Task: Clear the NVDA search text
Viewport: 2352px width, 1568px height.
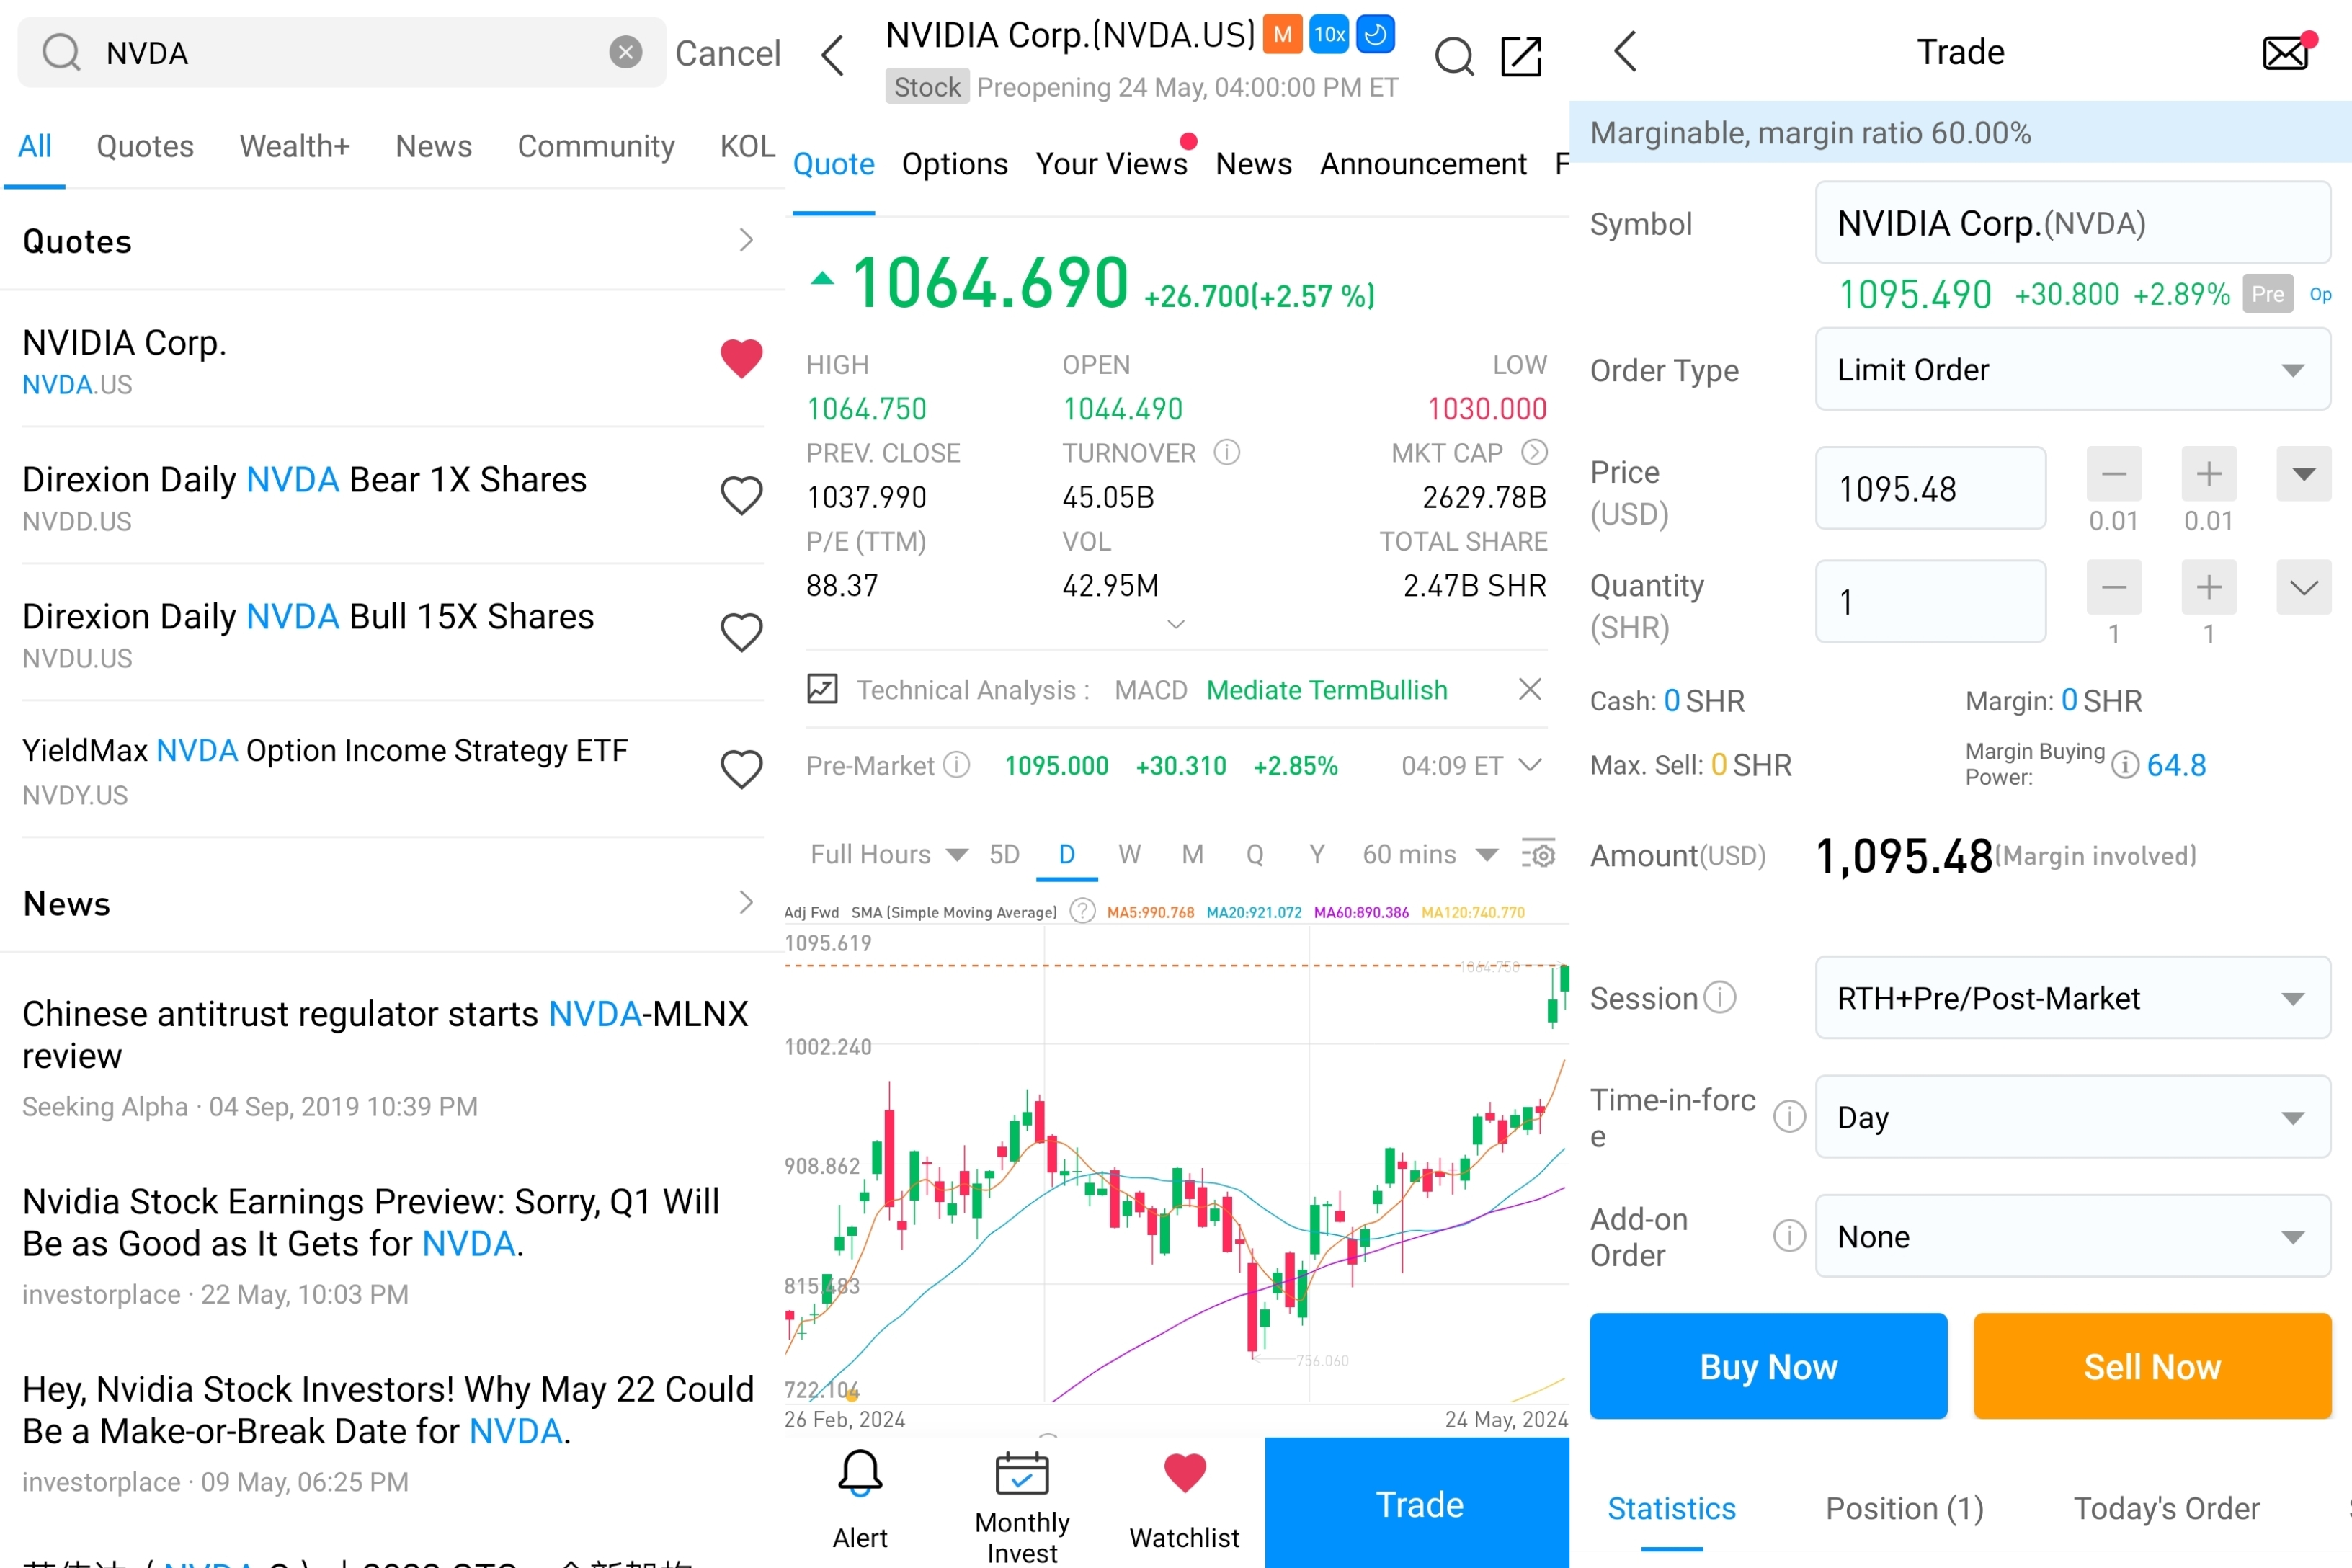Action: pos(625,52)
